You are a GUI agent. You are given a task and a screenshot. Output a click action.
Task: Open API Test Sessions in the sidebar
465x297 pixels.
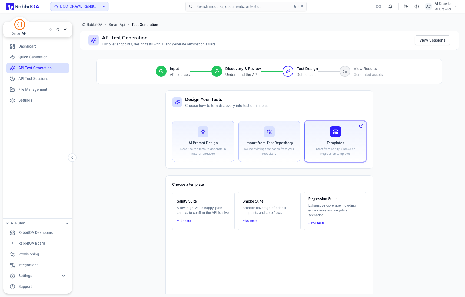click(38, 79)
